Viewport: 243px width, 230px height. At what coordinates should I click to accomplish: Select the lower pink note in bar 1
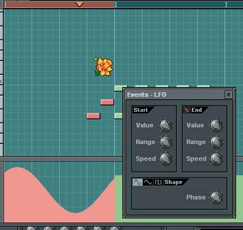coord(94,116)
